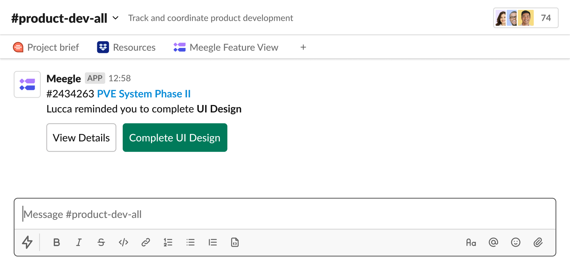
Task: Apply strikethrough formatting
Action: click(x=101, y=243)
